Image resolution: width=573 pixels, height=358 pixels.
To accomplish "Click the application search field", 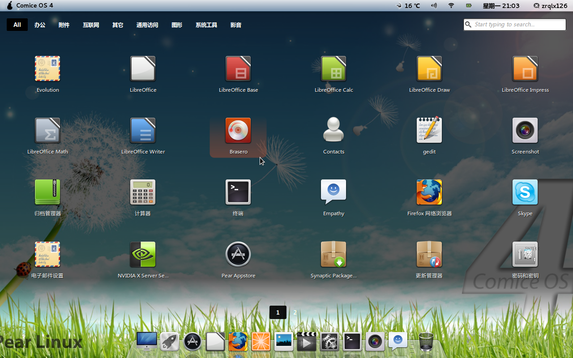I will tap(515, 25).
